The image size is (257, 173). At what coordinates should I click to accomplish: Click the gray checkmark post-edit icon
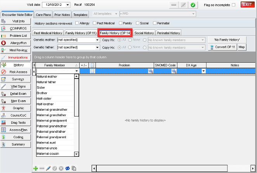55,168
